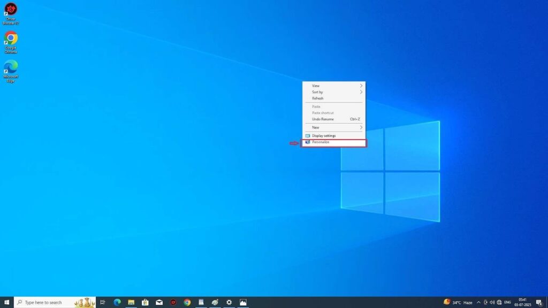The width and height of the screenshot is (548, 308).
Task: Click the volume speaker tray icon
Action: tap(492, 302)
